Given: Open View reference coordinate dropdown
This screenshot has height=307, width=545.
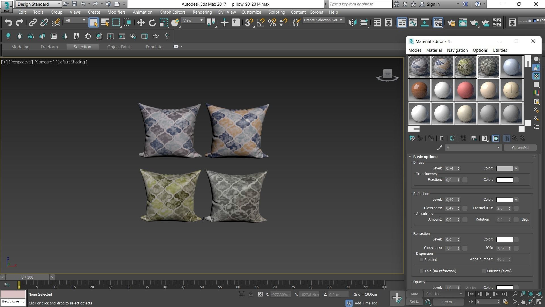Looking at the screenshot, I should click(x=193, y=20).
